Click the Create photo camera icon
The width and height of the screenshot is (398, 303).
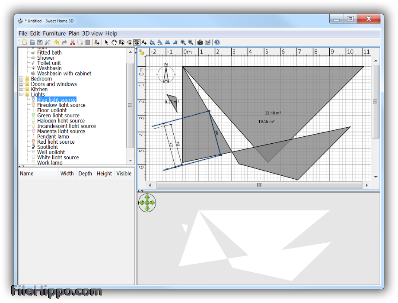(200, 42)
